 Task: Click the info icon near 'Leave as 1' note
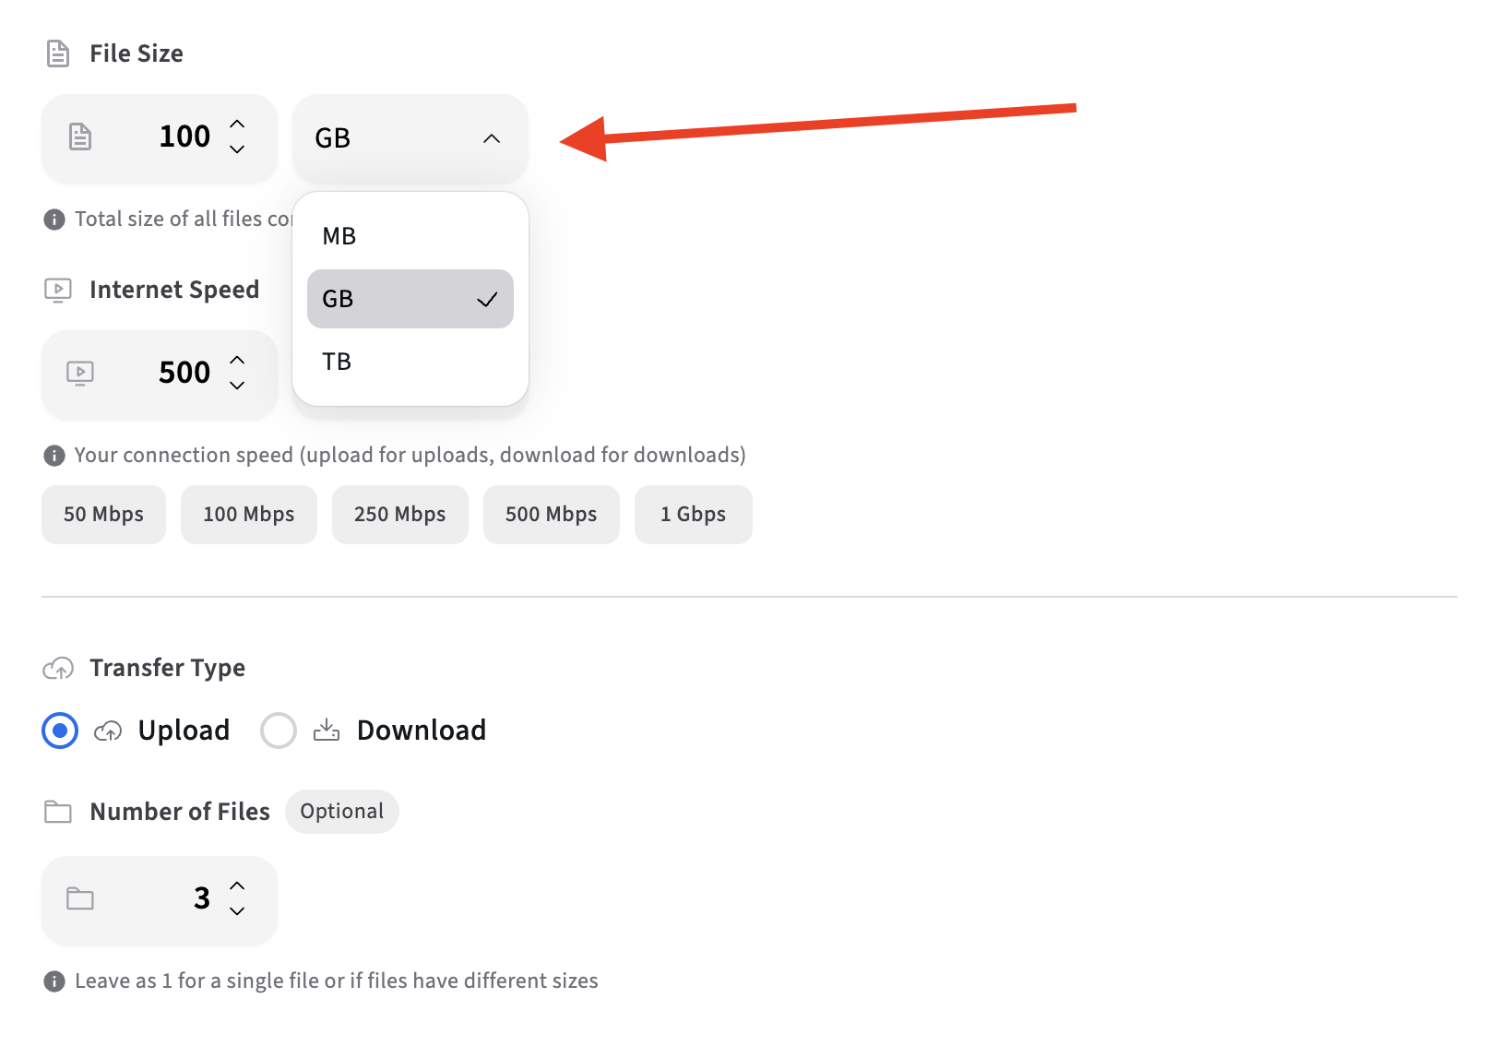click(53, 981)
